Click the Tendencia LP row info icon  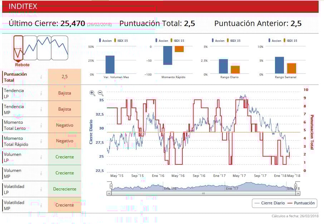(41, 93)
